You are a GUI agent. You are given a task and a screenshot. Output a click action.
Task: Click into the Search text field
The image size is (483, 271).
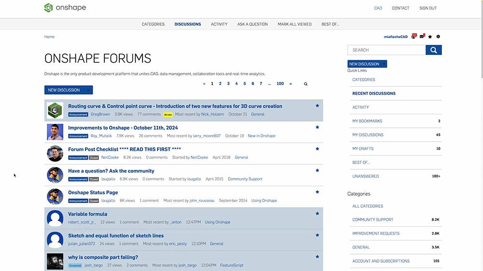[386, 50]
